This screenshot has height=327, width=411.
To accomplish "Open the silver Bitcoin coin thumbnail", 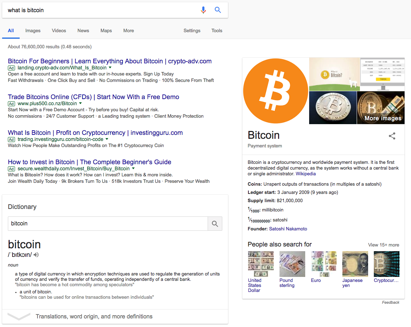I will coord(333,108).
